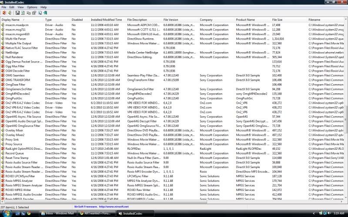The image size is (348, 217).
Task: Click the InstalledCodec taskbar button
Action: (136, 214)
